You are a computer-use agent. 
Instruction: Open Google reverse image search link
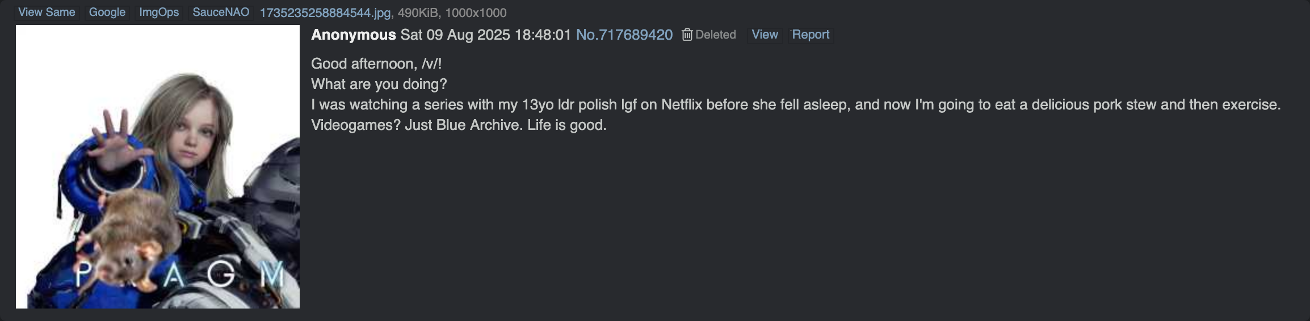coord(107,12)
